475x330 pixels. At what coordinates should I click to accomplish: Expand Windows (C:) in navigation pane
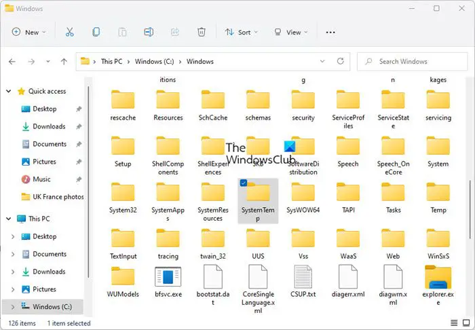[x=13, y=307]
